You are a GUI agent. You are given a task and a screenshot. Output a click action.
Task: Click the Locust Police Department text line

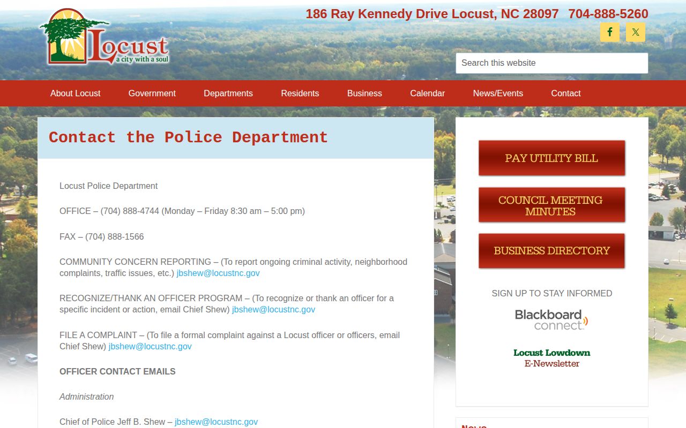pos(109,186)
